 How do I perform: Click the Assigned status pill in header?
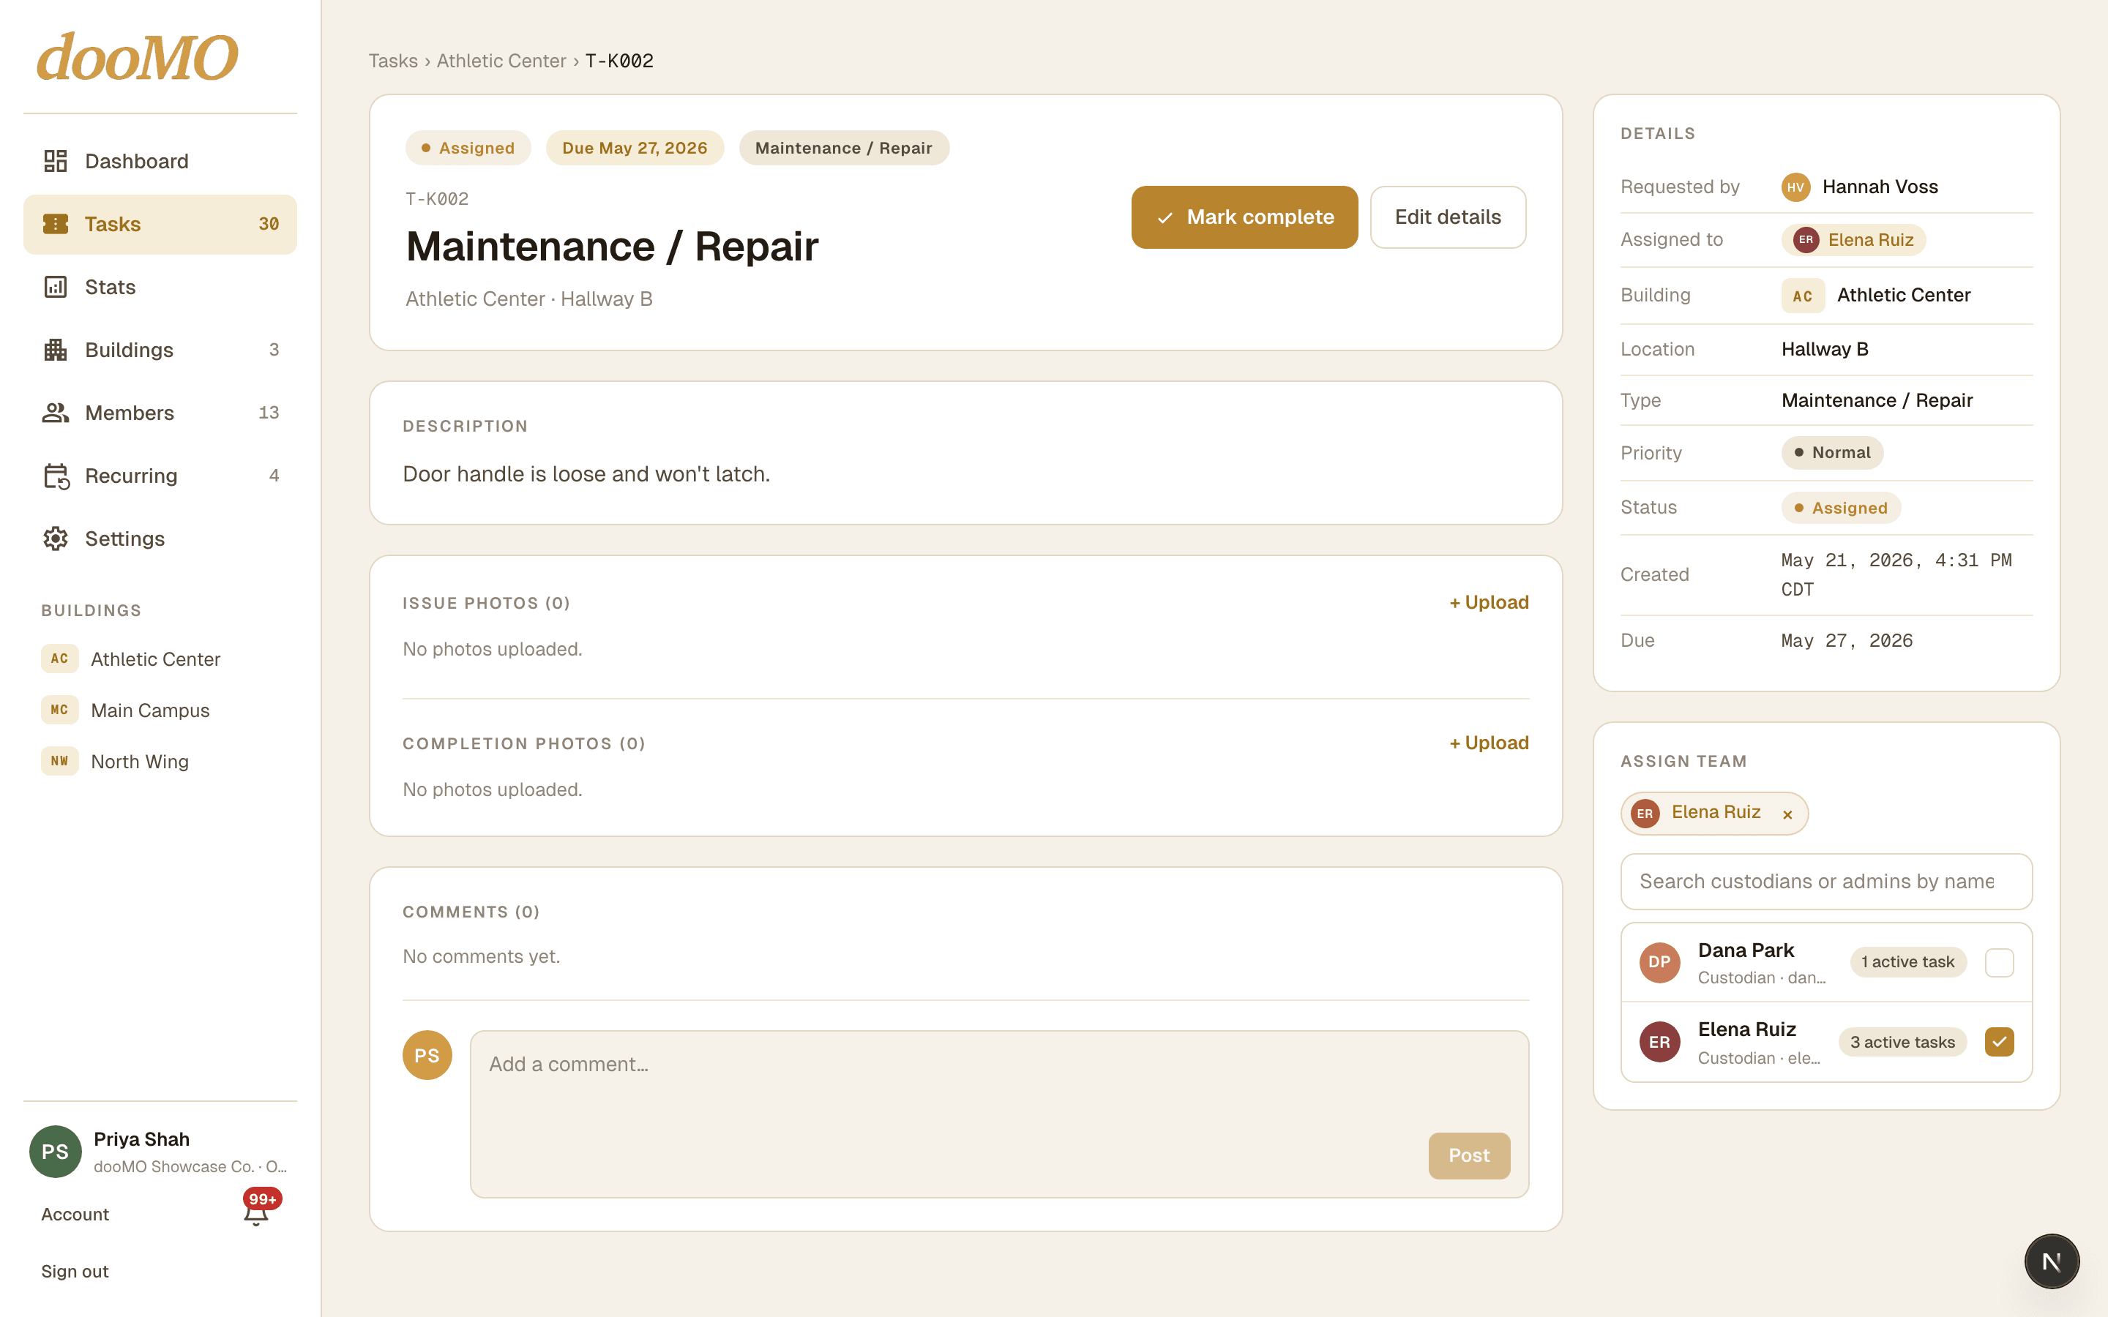click(x=468, y=148)
